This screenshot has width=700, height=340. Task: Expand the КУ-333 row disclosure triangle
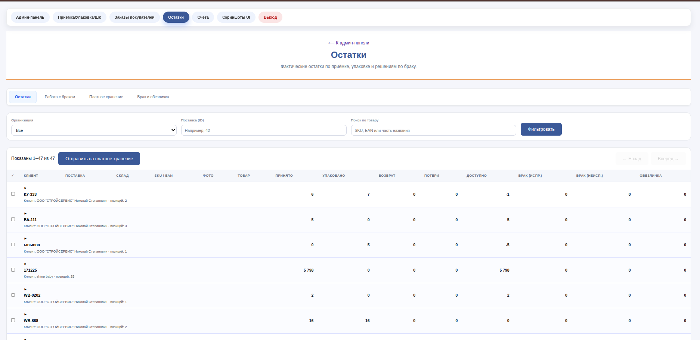(x=25, y=188)
